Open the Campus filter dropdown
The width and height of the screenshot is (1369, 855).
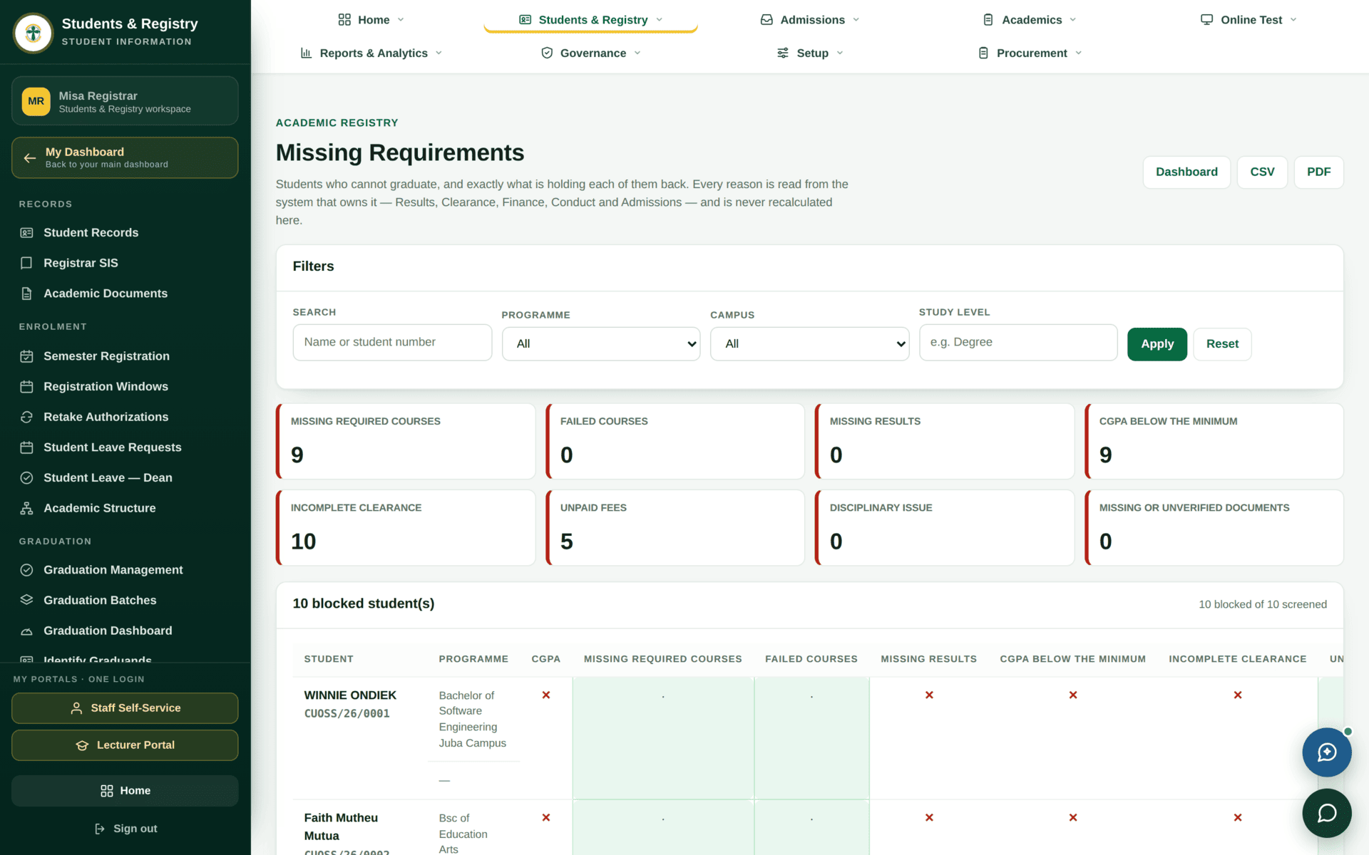point(809,344)
